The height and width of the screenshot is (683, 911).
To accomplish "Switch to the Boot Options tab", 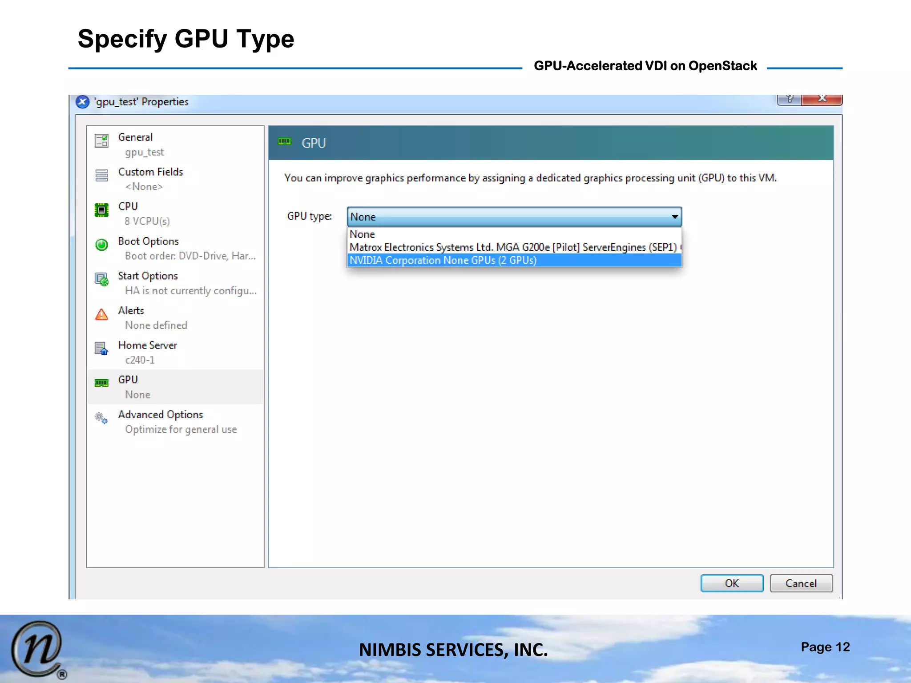I will 175,249.
